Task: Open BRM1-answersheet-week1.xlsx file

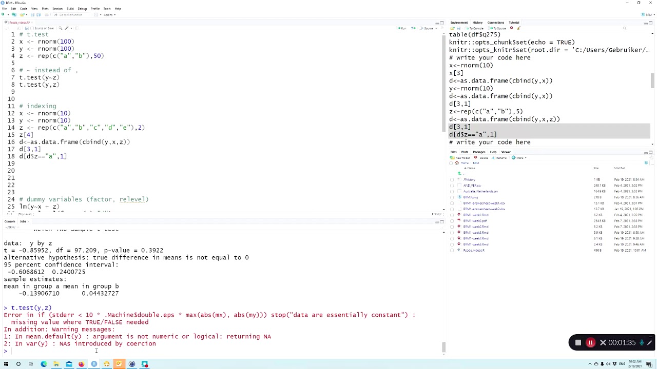Action: coord(484,203)
